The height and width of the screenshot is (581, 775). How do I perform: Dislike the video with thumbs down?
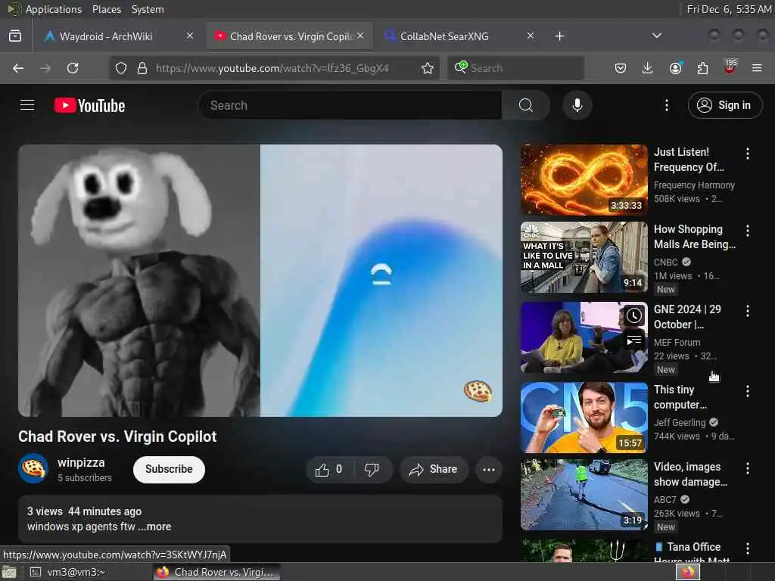click(372, 469)
